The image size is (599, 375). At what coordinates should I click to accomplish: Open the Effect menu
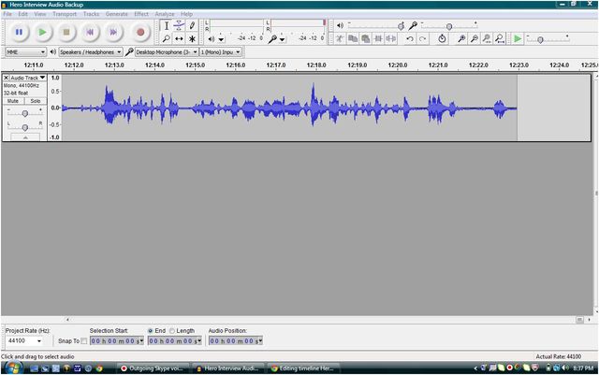141,14
